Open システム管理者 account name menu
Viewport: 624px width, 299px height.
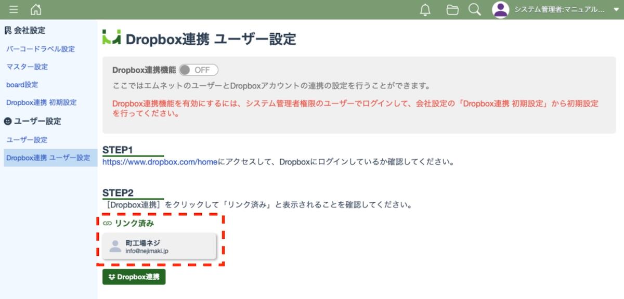click(559, 9)
